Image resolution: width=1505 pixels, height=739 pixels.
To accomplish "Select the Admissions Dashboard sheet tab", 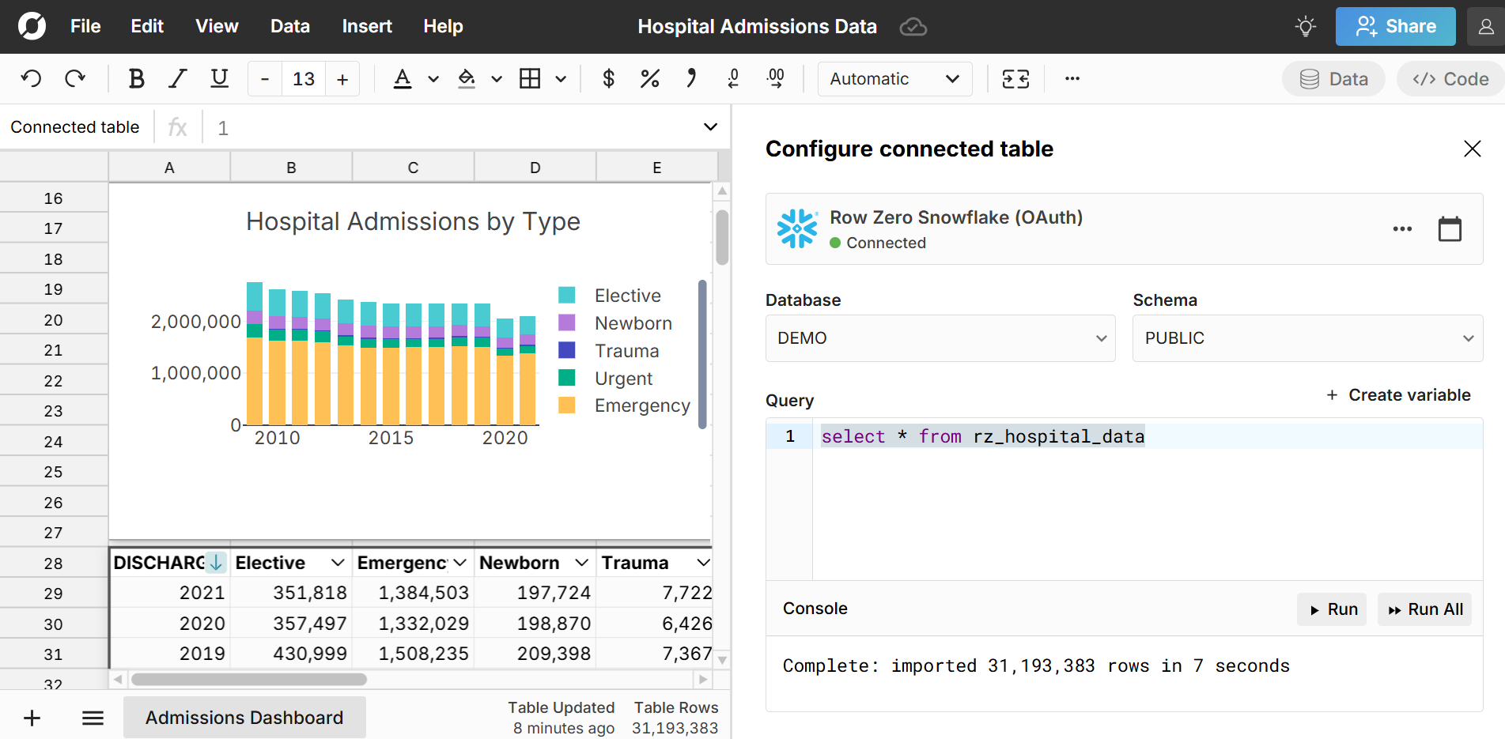I will tap(244, 717).
